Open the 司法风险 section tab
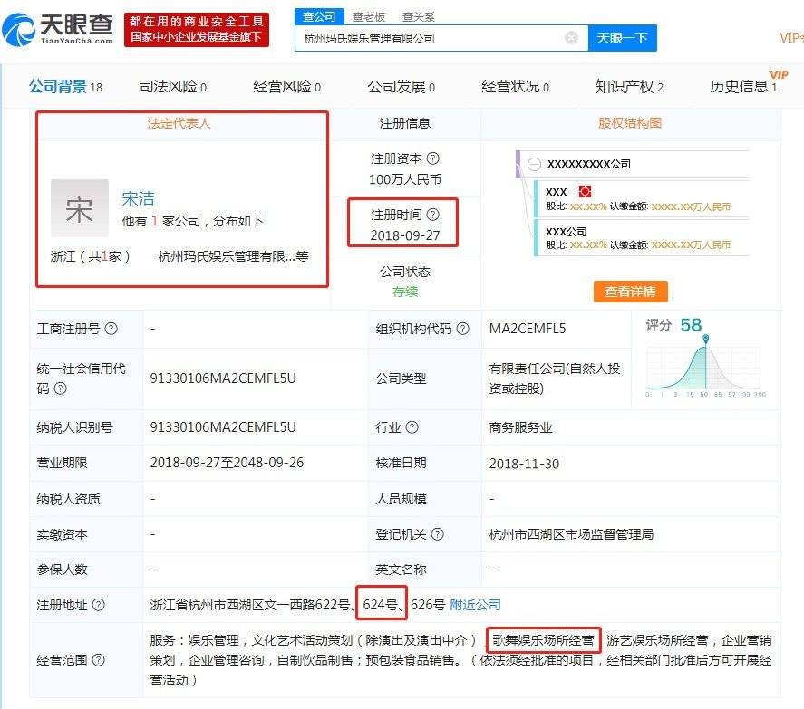The height and width of the screenshot is (709, 804). click(x=173, y=87)
